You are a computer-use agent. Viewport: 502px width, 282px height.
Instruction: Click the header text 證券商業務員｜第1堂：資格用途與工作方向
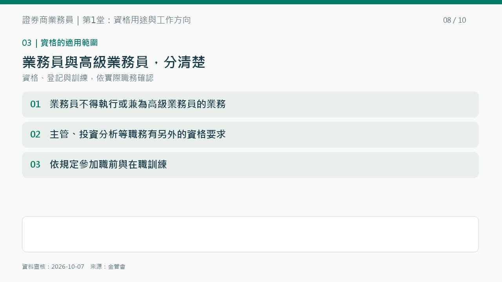[107, 20]
